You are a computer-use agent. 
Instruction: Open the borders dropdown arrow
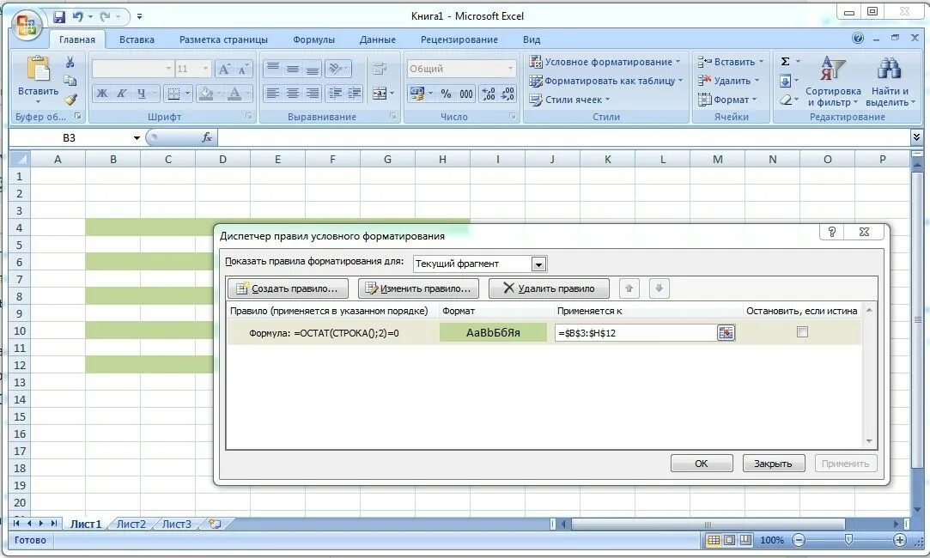click(187, 93)
